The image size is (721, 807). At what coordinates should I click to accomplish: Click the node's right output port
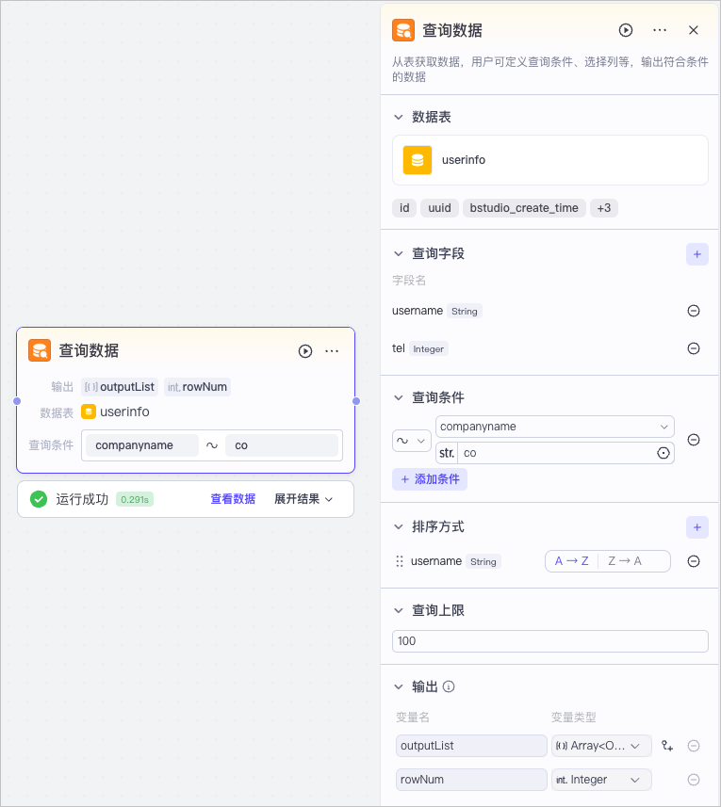point(356,401)
